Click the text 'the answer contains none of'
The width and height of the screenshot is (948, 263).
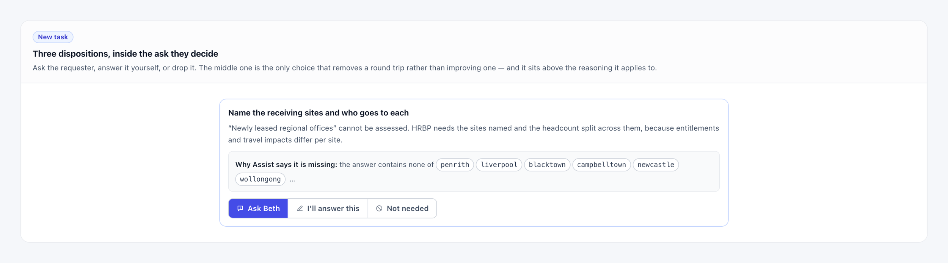(x=386, y=165)
